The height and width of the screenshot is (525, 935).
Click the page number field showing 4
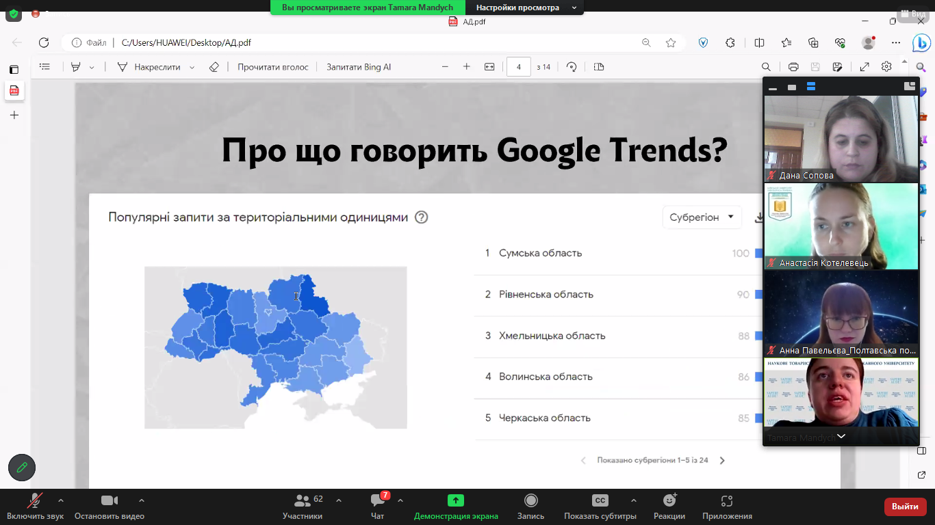[x=519, y=67]
